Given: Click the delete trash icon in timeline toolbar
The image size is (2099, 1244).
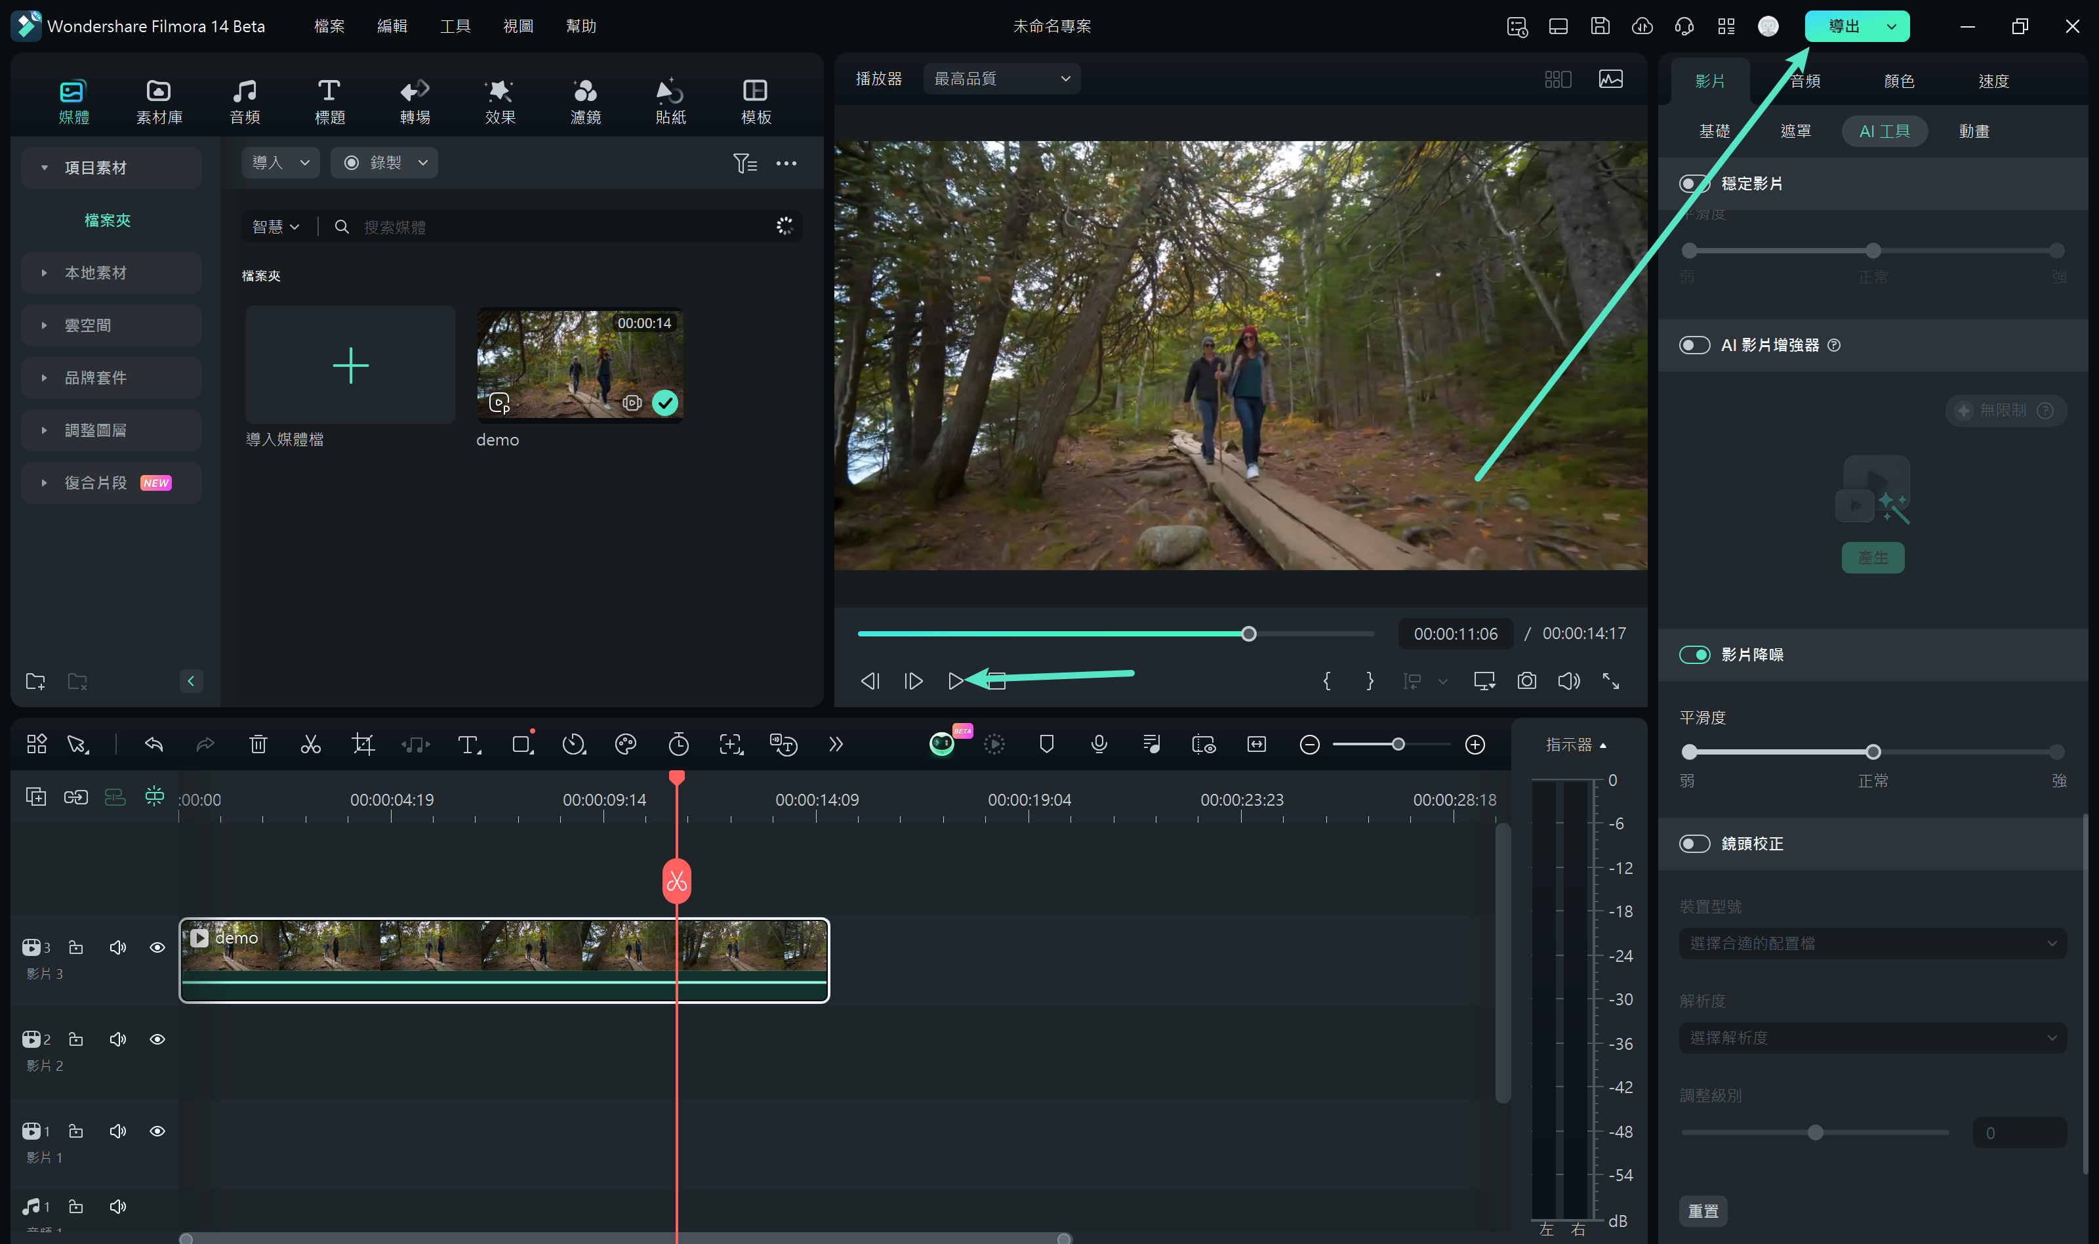Looking at the screenshot, I should tap(258, 745).
